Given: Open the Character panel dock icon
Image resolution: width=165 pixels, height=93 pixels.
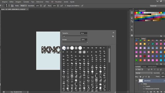Looking at the screenshot, I should click(132, 26).
